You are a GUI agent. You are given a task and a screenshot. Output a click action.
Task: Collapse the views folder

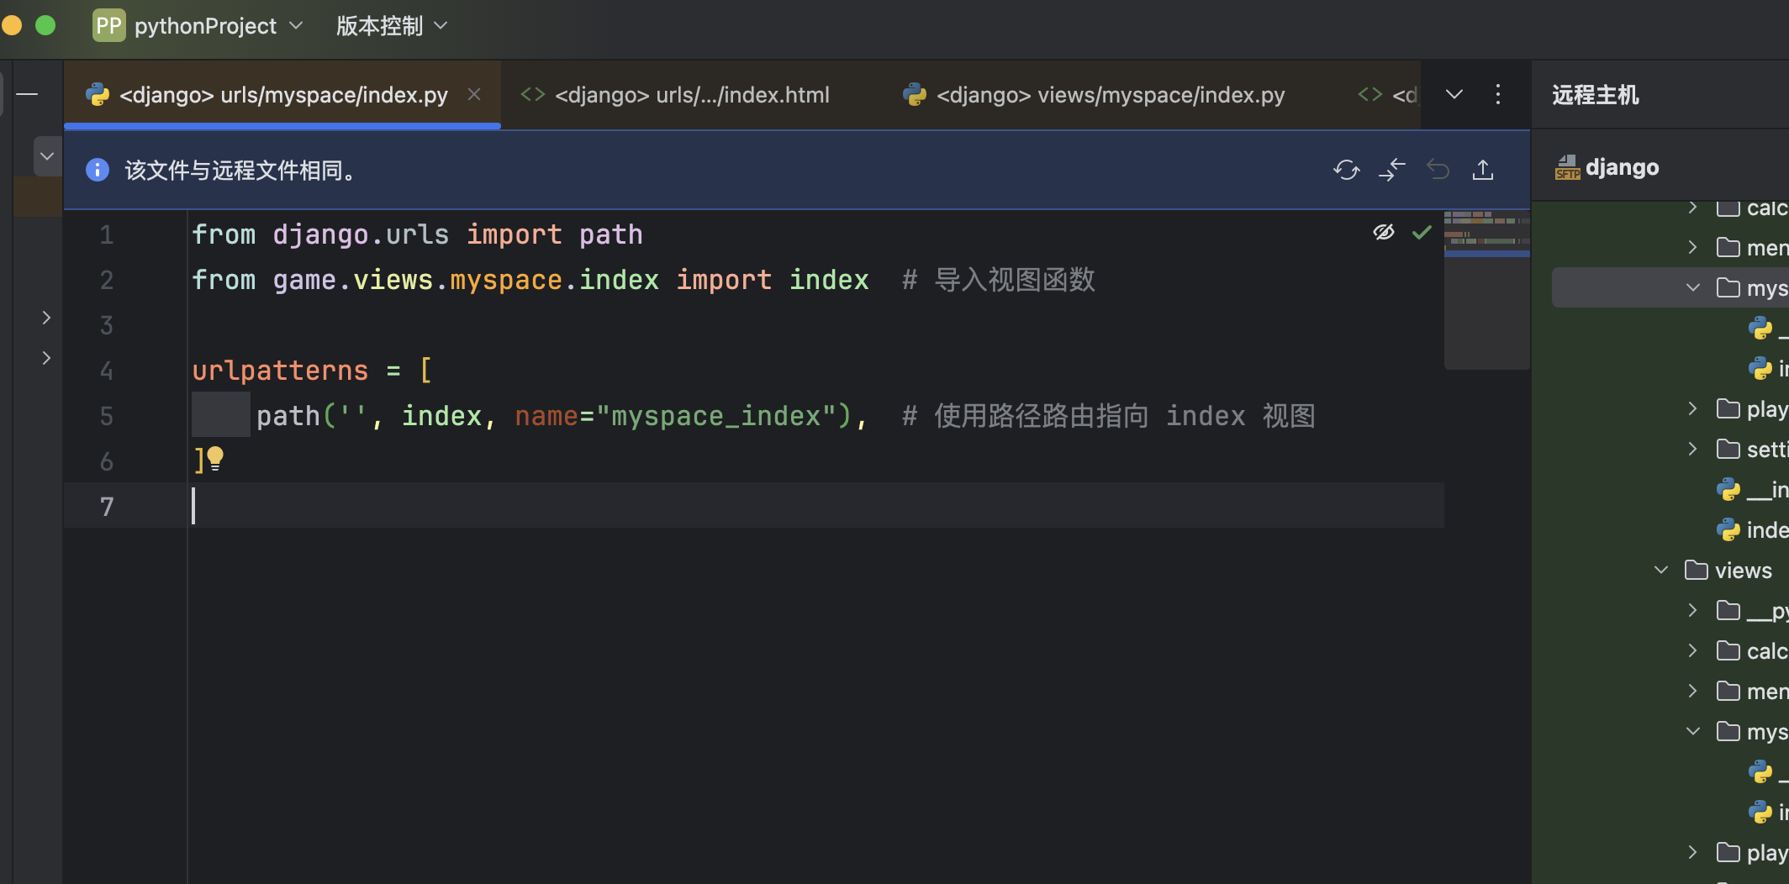point(1661,570)
